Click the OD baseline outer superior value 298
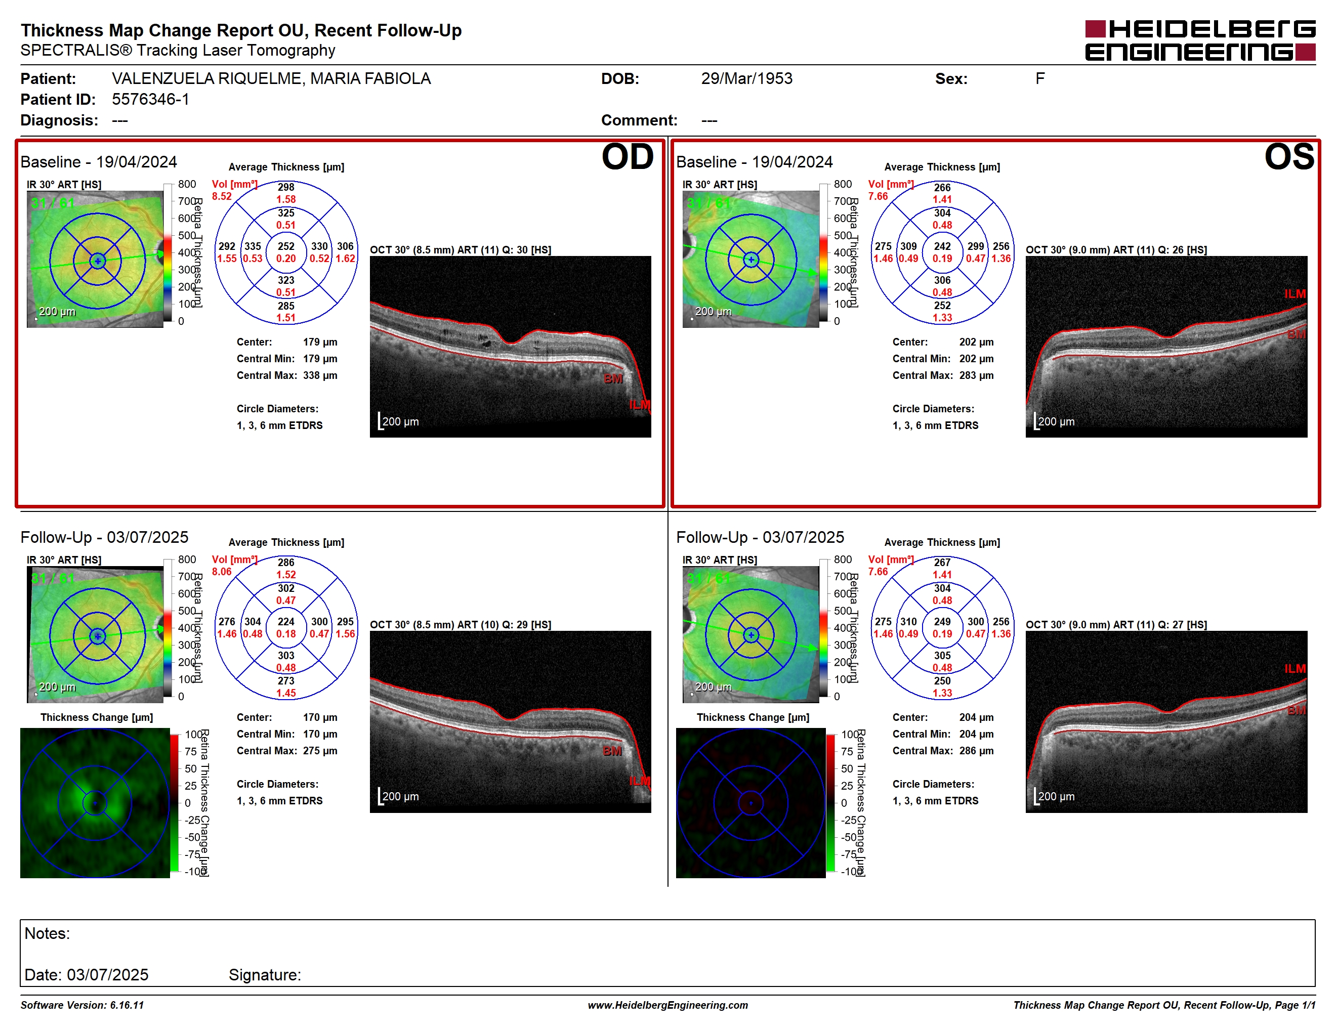This screenshot has width=1336, height=1032. 286,187
